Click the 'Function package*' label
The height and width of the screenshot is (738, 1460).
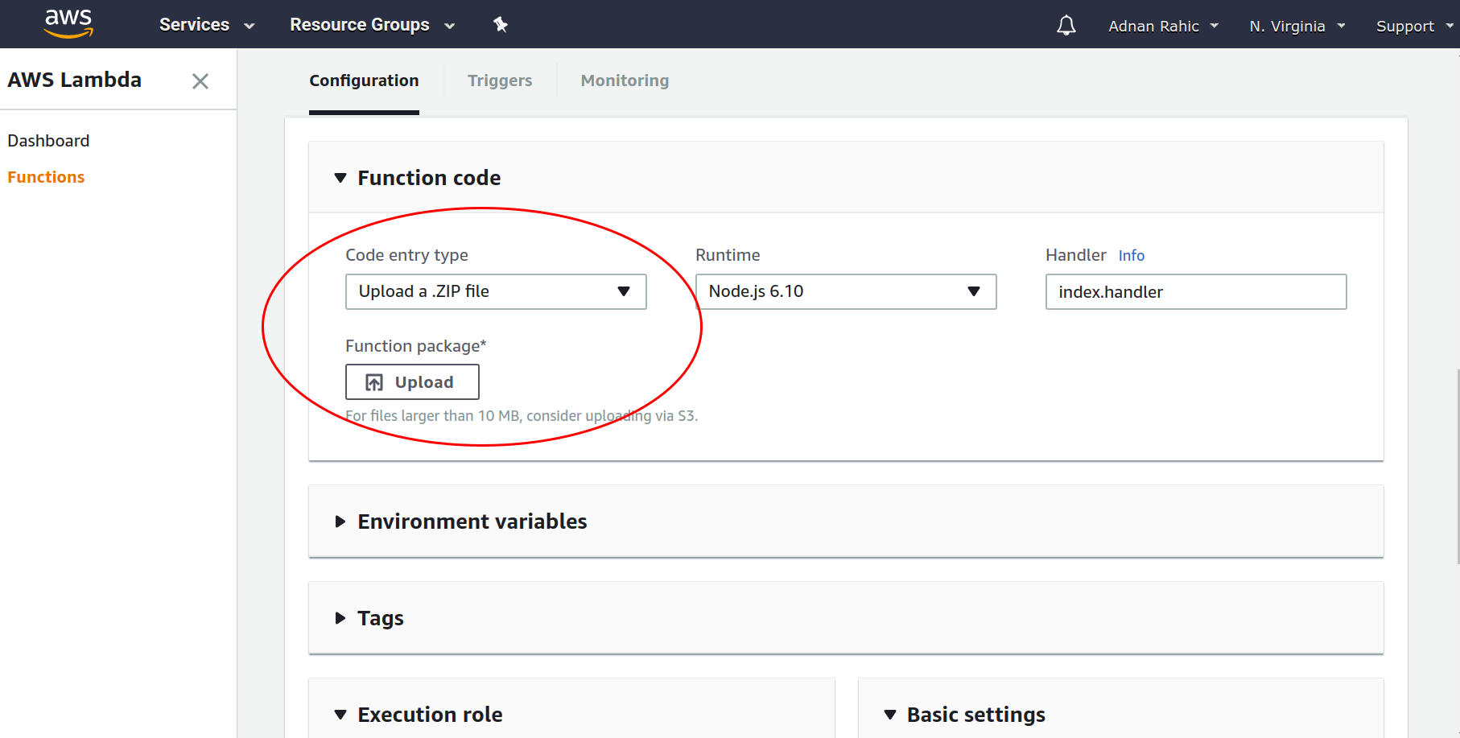pyautogui.click(x=416, y=346)
